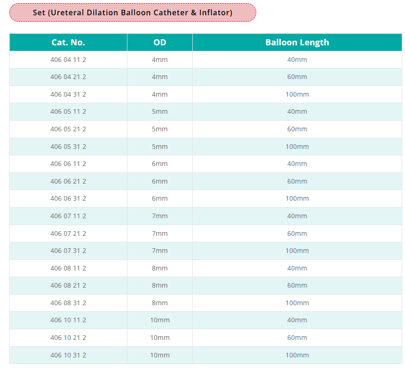Select catalog number 406 08 21 2
The image size is (405, 369).
(68, 285)
